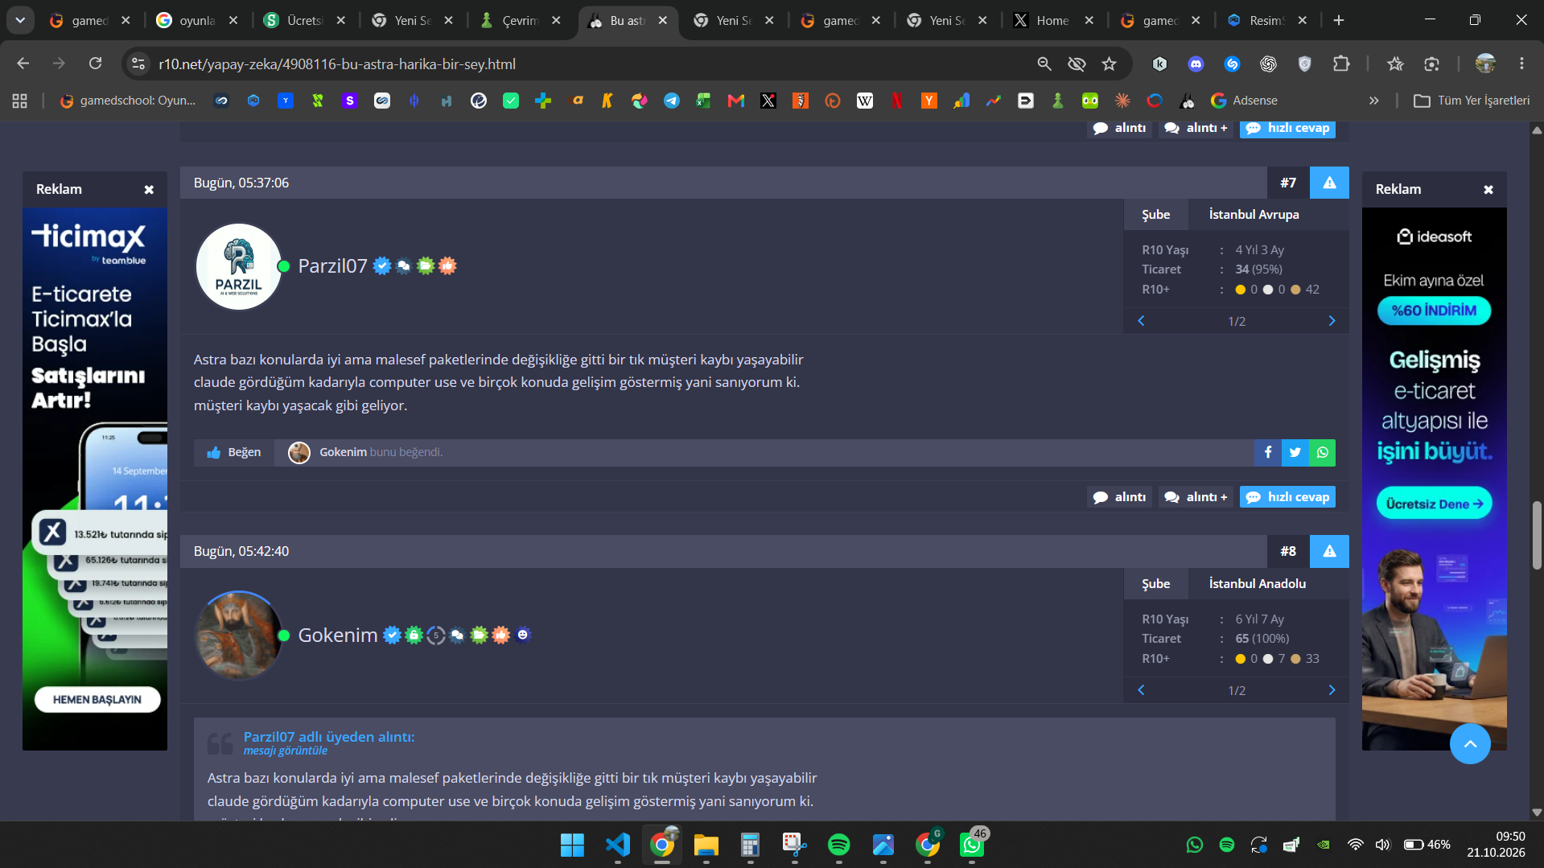This screenshot has width=1544, height=868.
Task: Show next profile page for Gokenim
Action: (x=1332, y=690)
